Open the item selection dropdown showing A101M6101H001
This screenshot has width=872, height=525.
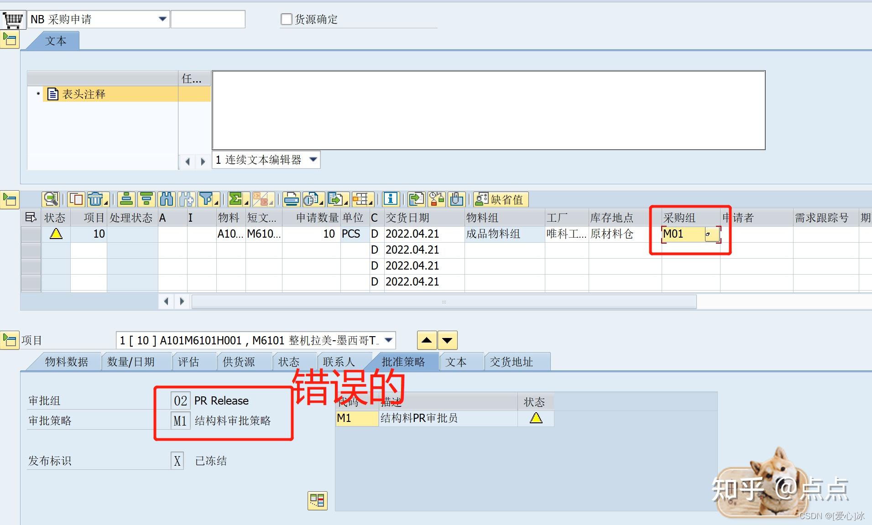[387, 340]
